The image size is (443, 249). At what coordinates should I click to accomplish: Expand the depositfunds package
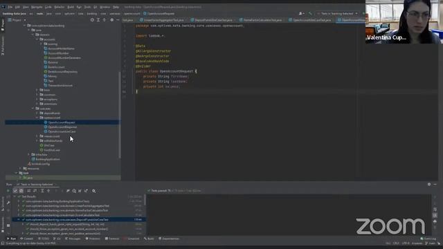coord(37,113)
